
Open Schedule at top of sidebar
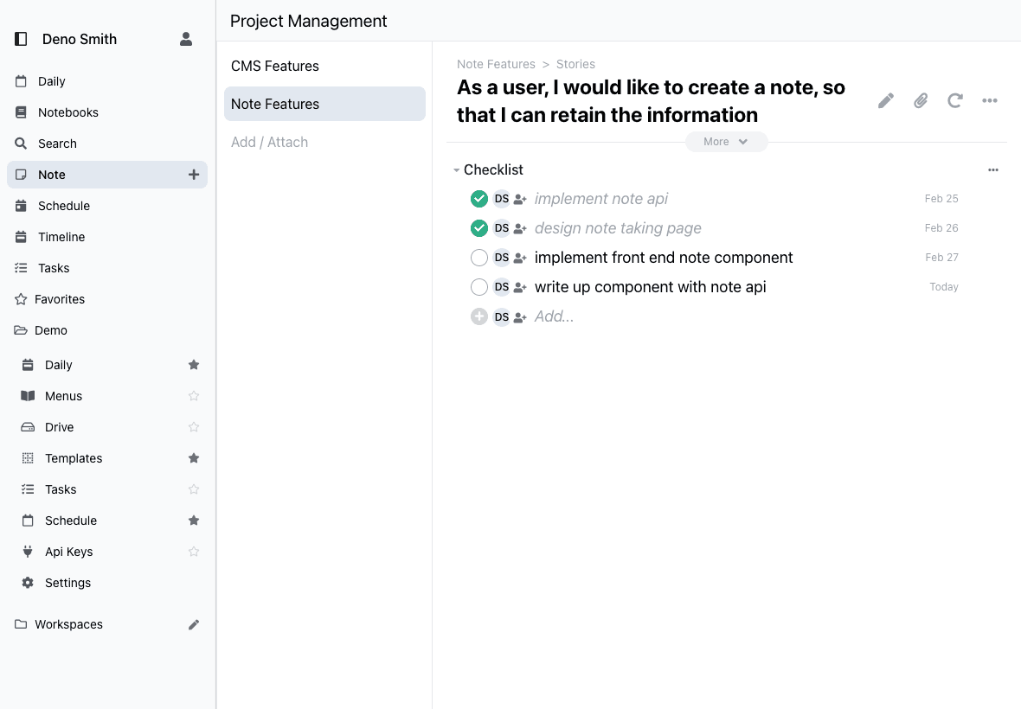[x=107, y=206]
